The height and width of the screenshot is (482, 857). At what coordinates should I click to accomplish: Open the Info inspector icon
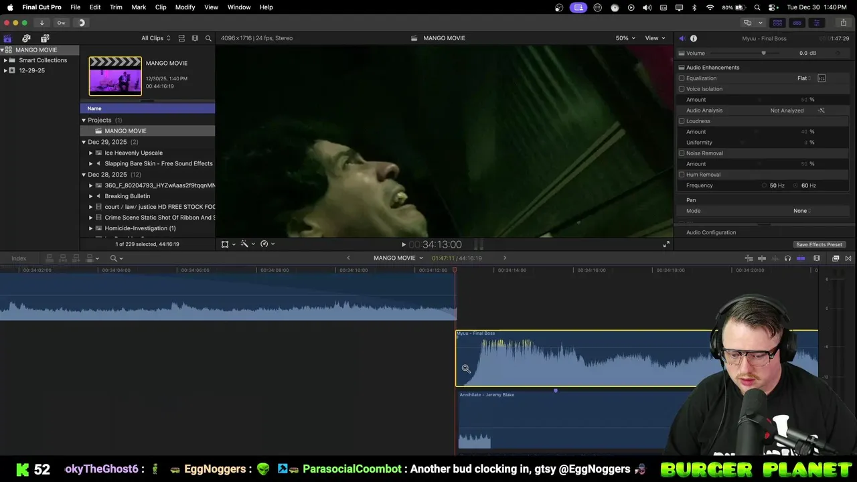(x=694, y=38)
